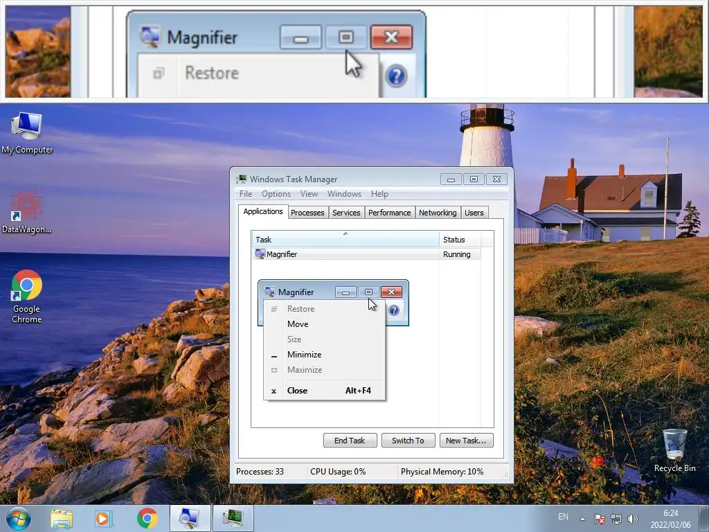
Task: Open Windows Explorer from taskbar
Action: [62, 518]
